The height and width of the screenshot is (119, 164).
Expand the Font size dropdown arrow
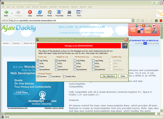tap(82, 11)
